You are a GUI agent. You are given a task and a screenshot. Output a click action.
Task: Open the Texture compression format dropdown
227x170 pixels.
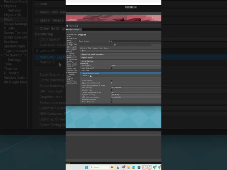tap(136, 92)
